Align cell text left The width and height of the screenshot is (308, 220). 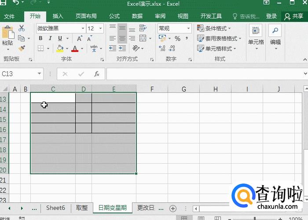[x=113, y=38]
